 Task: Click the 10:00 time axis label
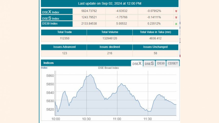coord(56,119)
